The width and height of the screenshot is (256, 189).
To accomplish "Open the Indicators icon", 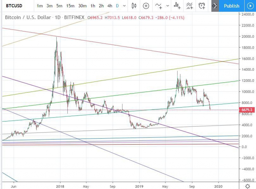I will point(158,6).
